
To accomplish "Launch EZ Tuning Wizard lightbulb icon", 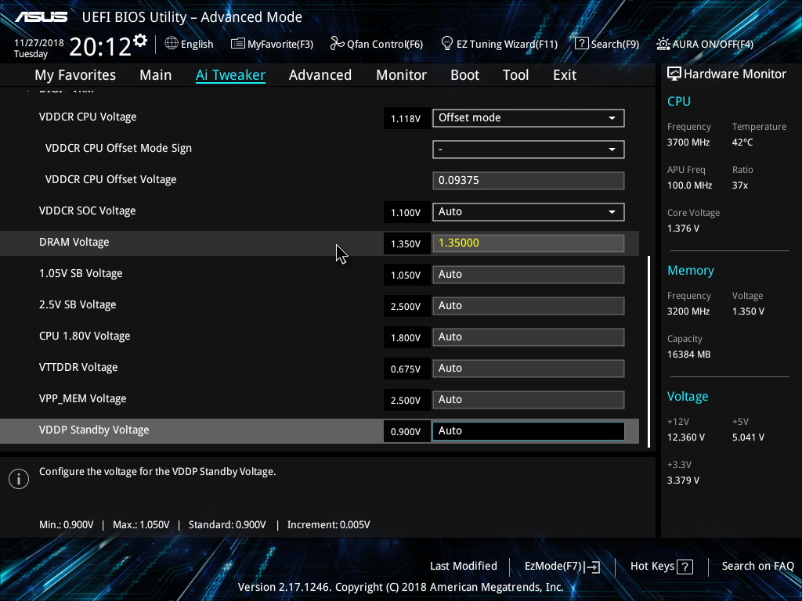I will click(447, 44).
